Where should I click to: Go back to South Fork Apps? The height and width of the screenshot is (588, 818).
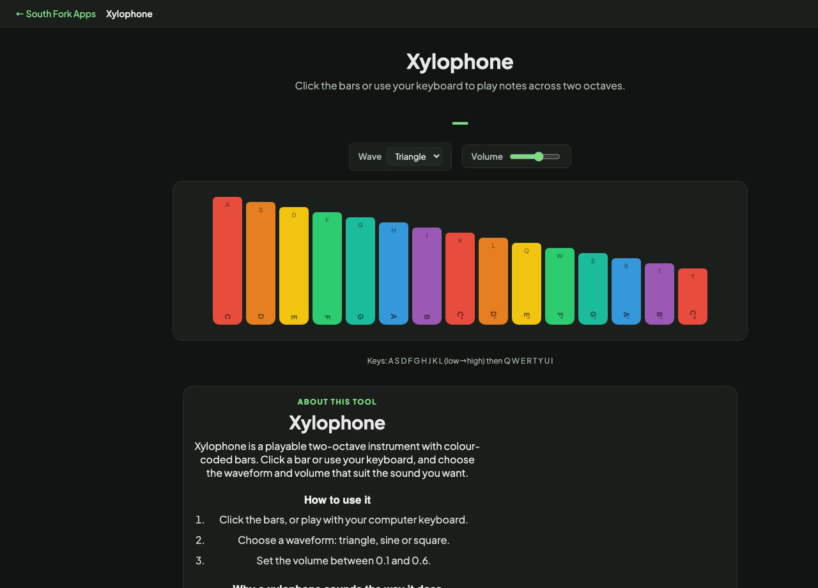(x=56, y=13)
